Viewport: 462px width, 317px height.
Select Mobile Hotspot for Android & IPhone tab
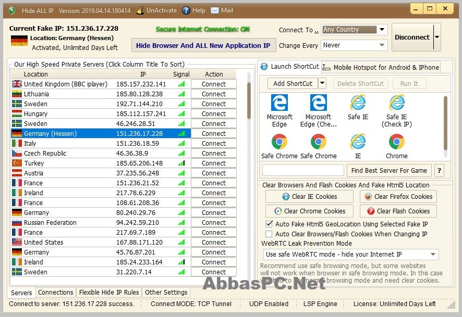(381, 67)
